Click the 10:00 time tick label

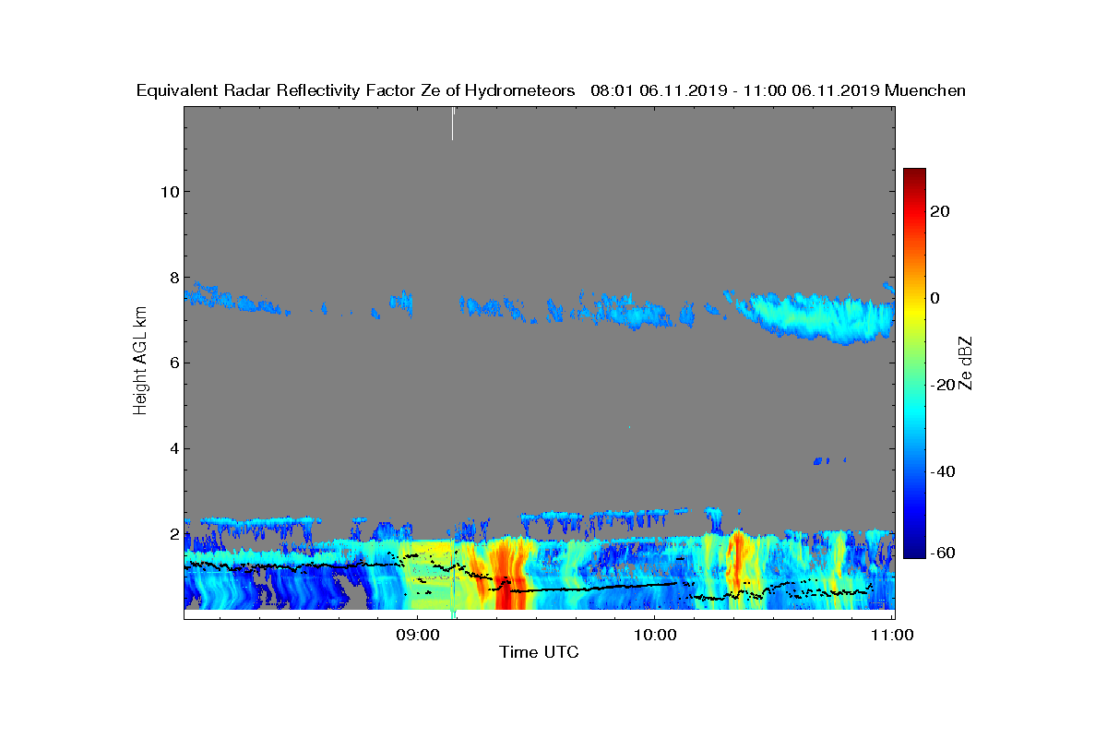(x=654, y=635)
